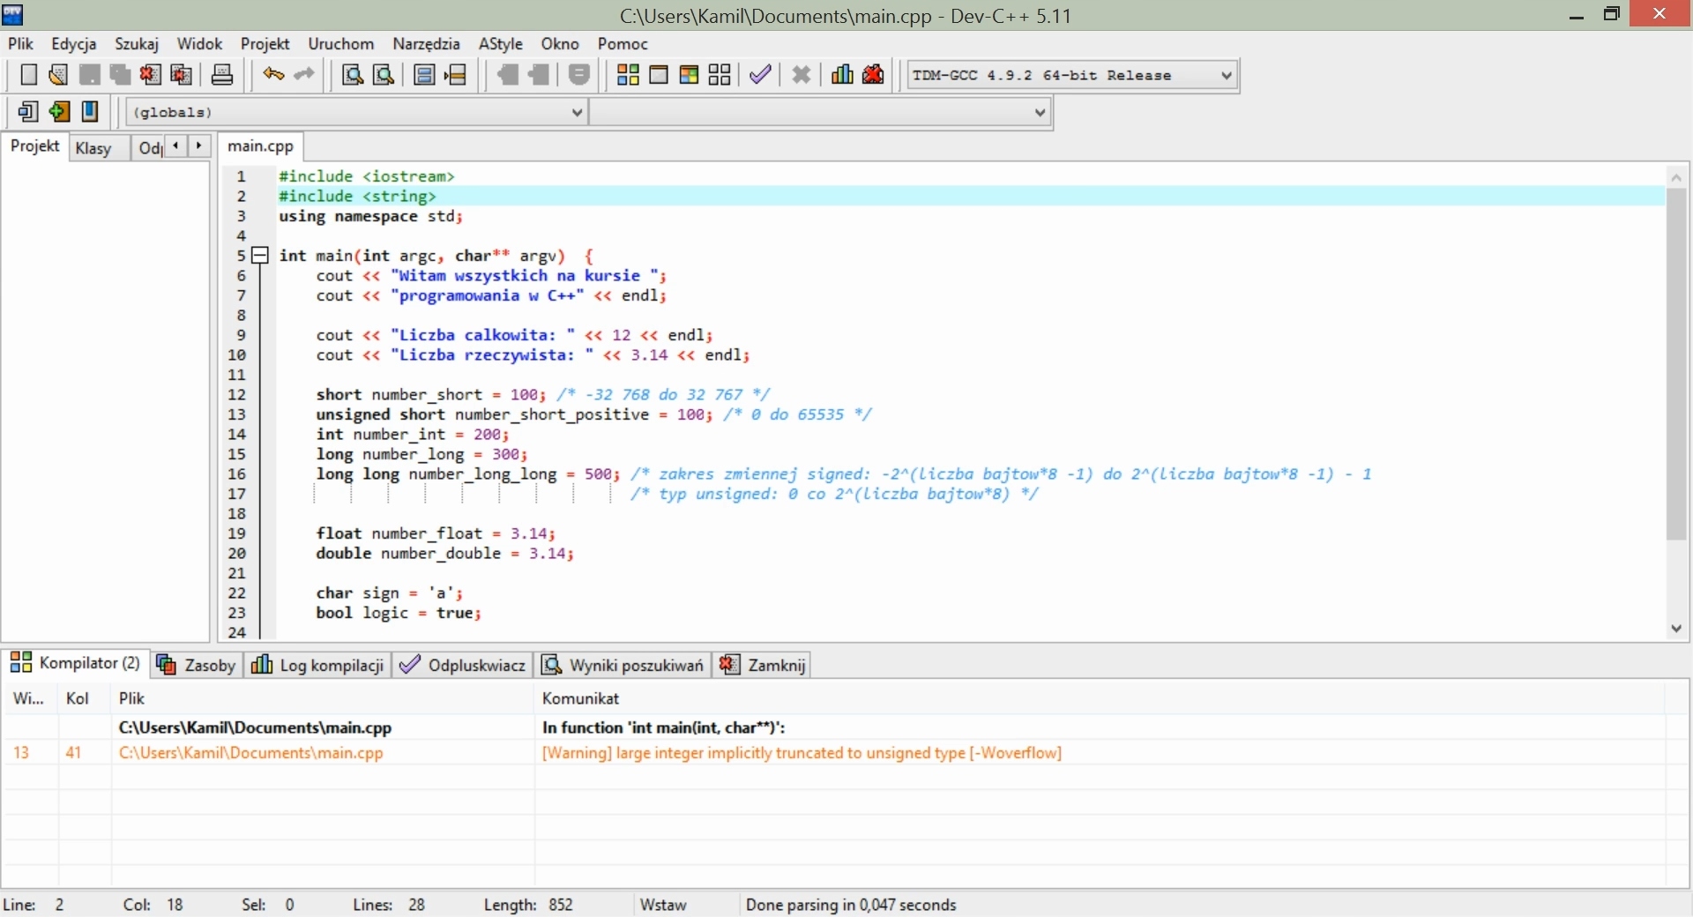Select the Klasy side panel tab
The width and height of the screenshot is (1693, 917).
[93, 148]
